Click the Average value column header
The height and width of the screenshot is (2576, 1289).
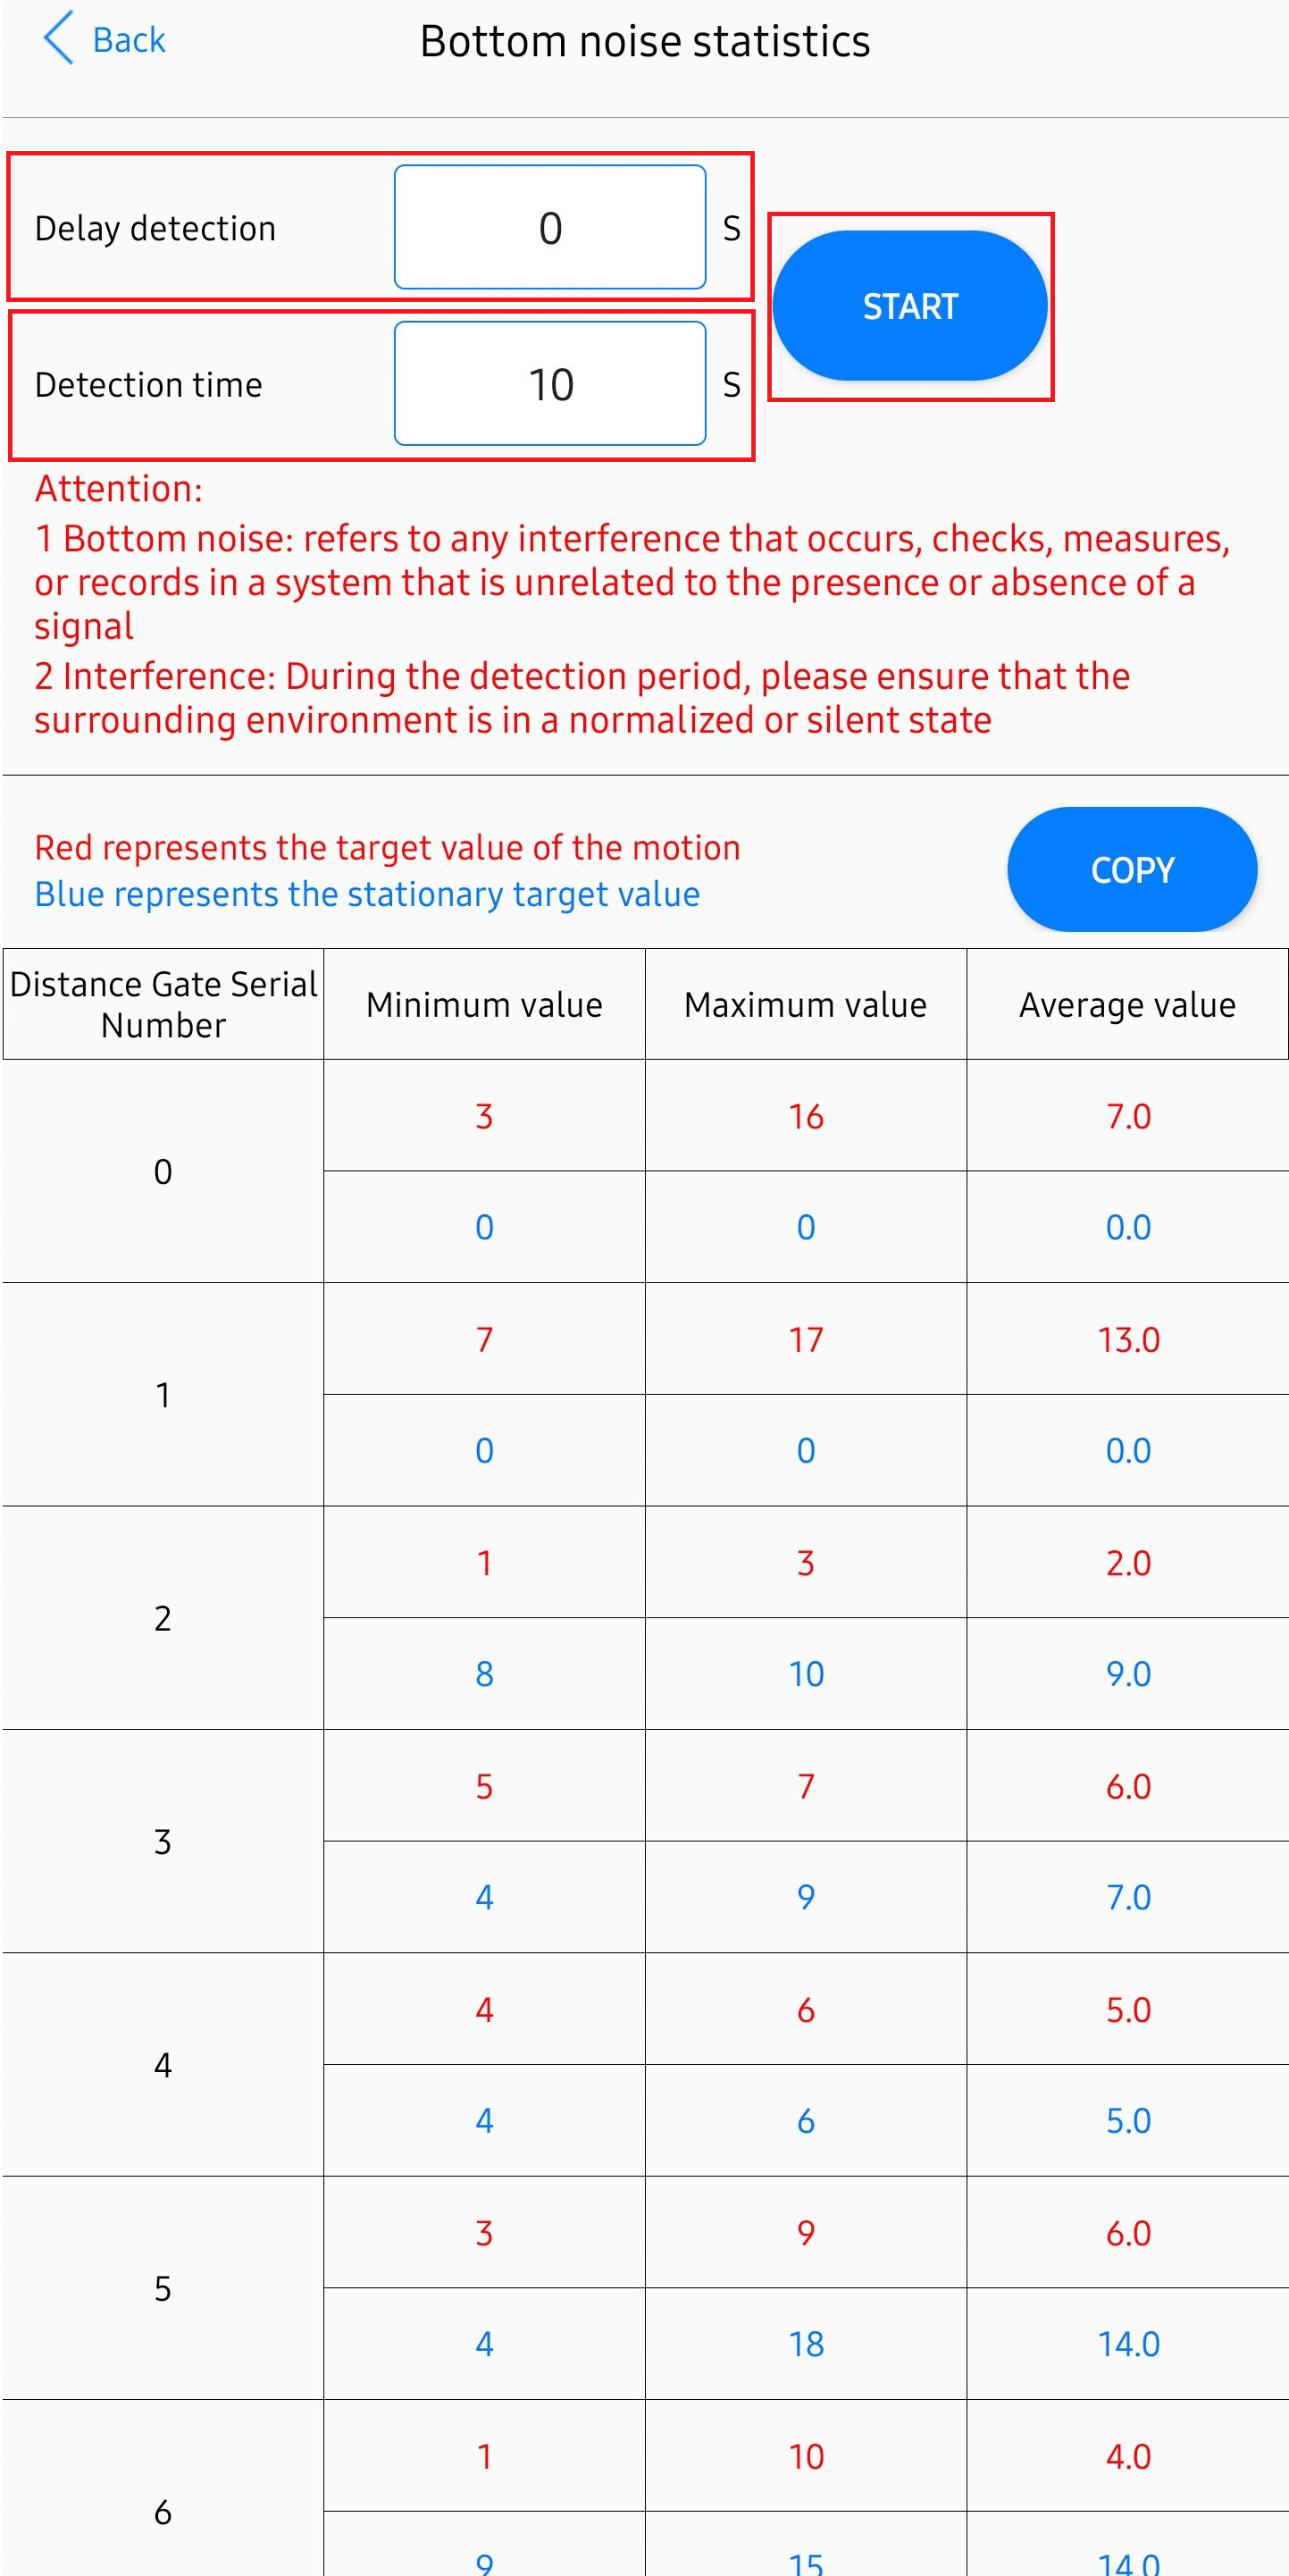coord(1127,1004)
